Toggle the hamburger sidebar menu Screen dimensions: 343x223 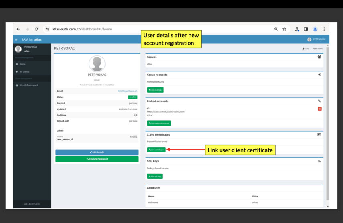coord(16,39)
